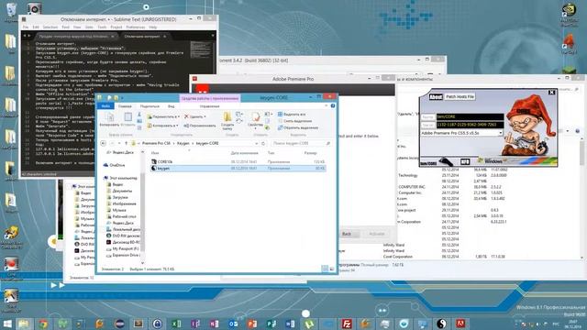Screen dimensions: 587x330
Task: Click the 'Поиск: keygen-CORE' search field
Action: point(301,143)
